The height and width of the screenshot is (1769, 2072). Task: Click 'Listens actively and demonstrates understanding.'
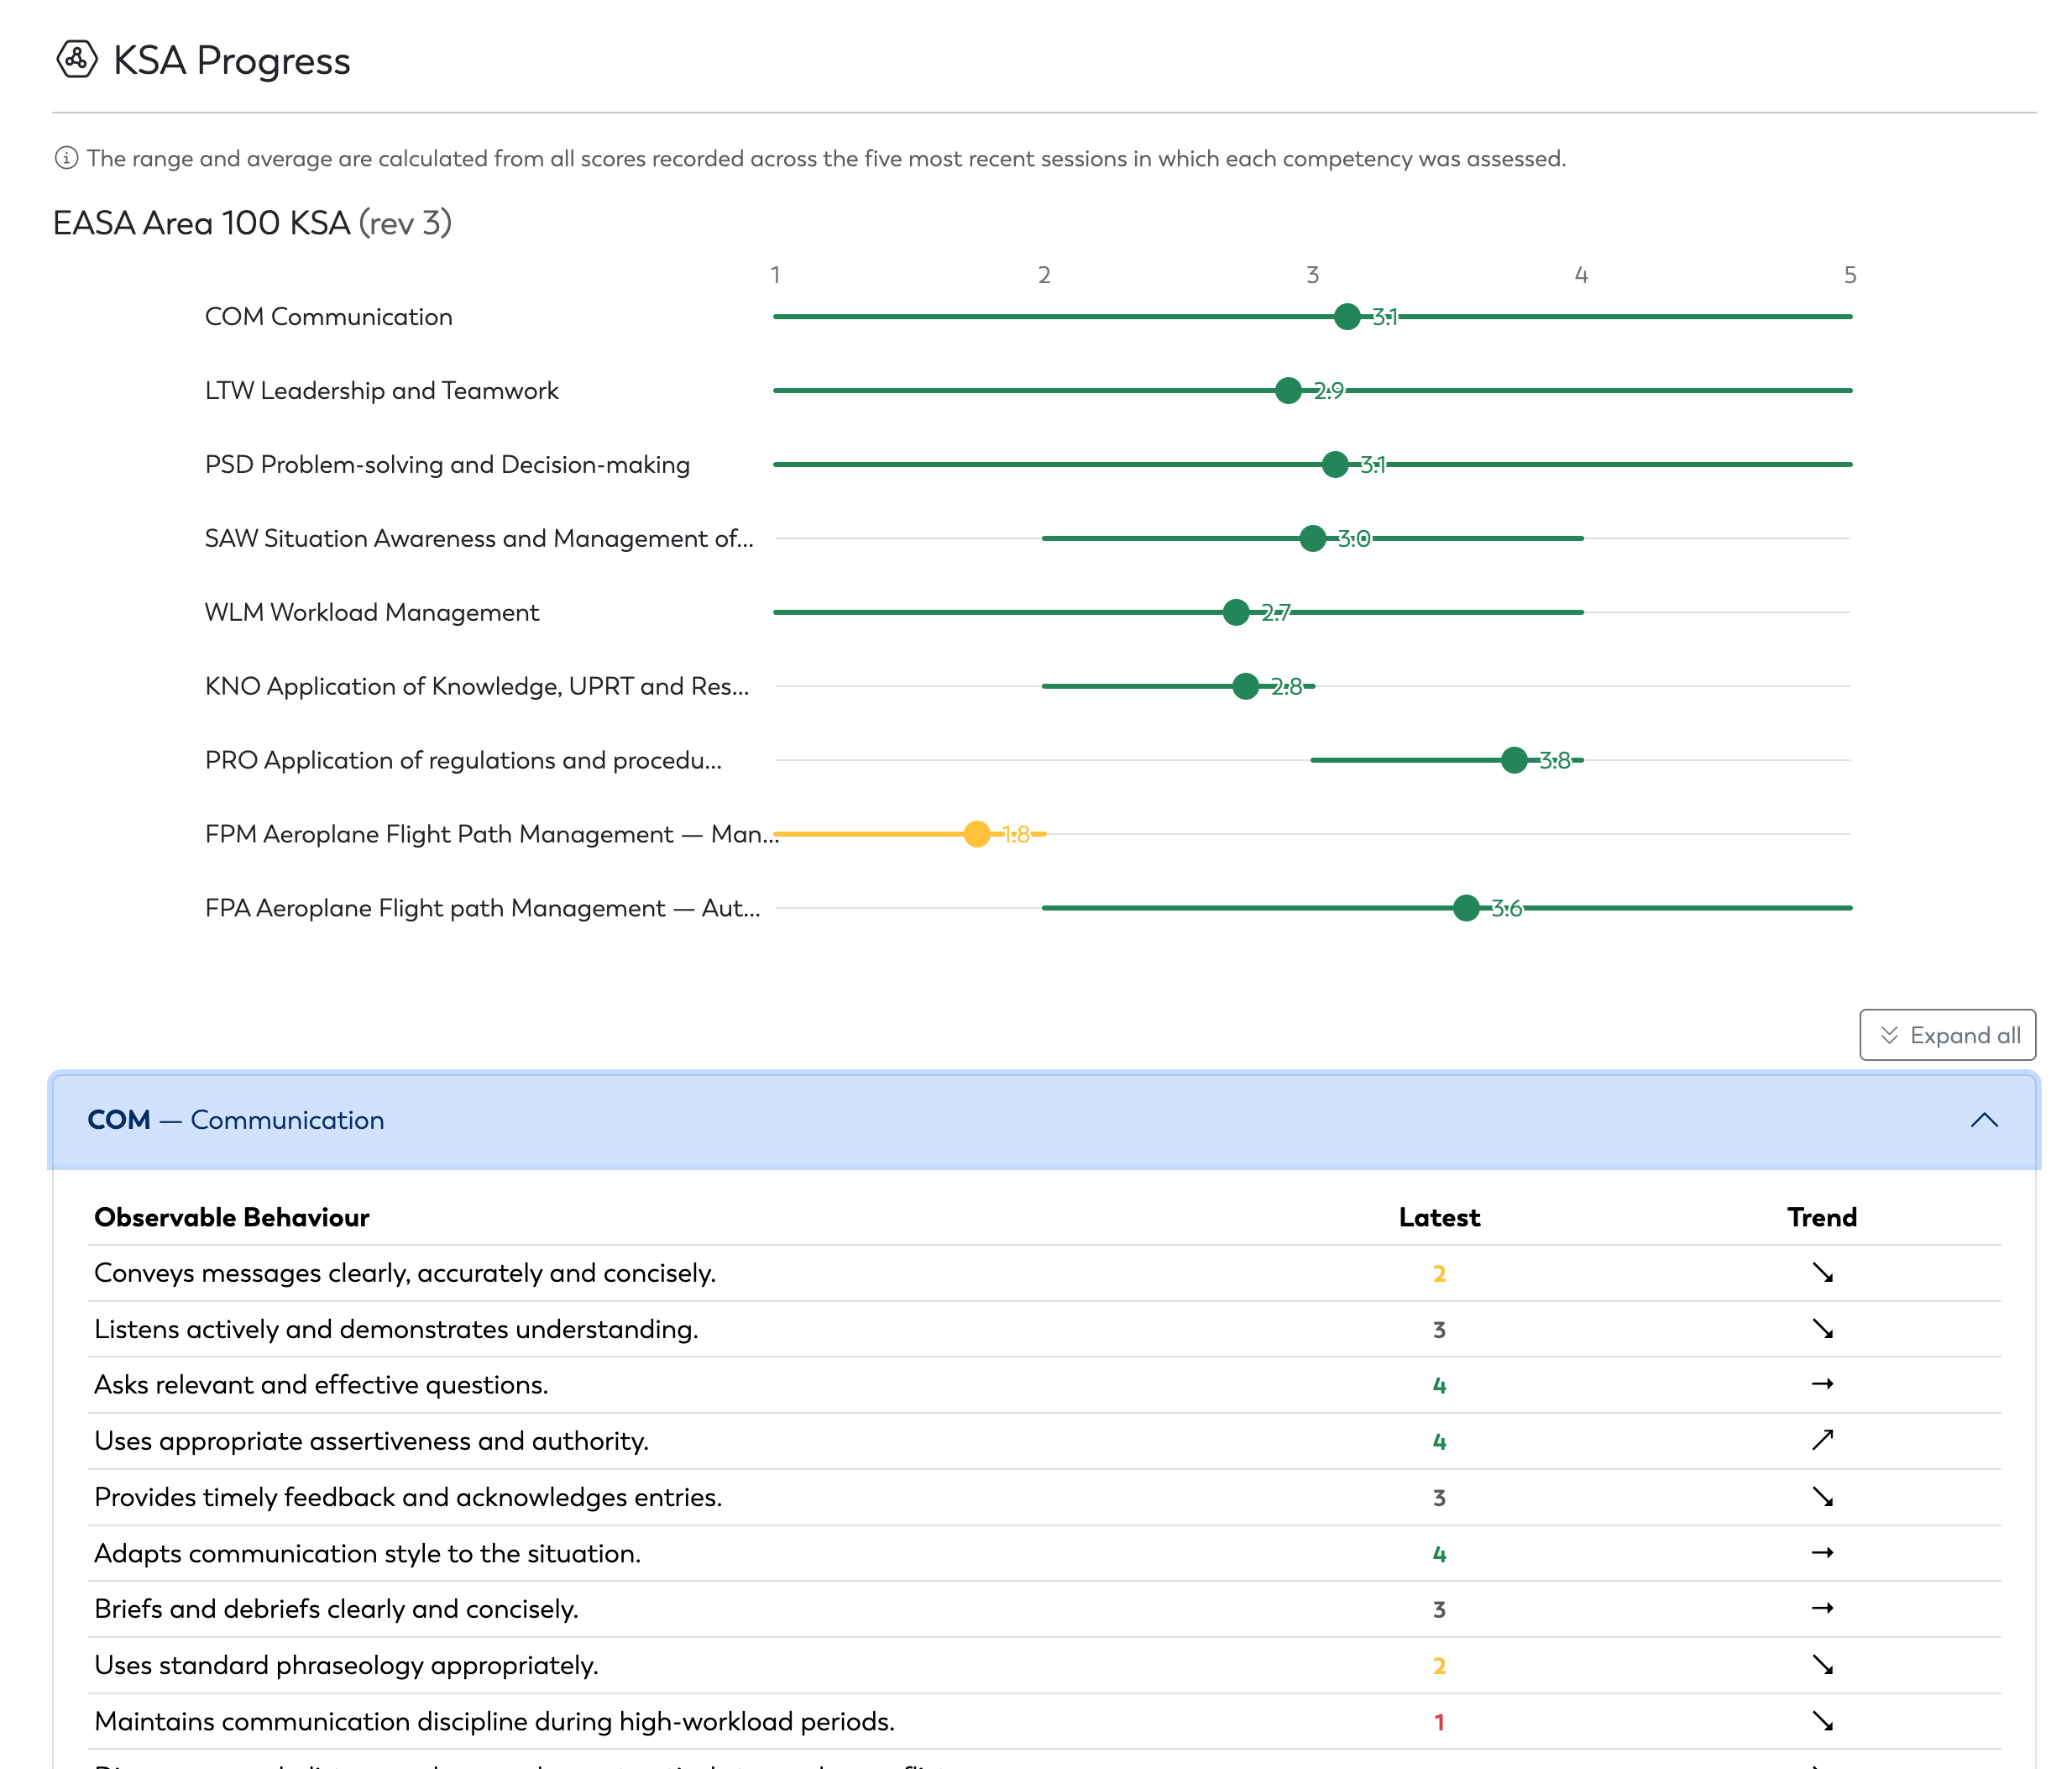point(396,1330)
